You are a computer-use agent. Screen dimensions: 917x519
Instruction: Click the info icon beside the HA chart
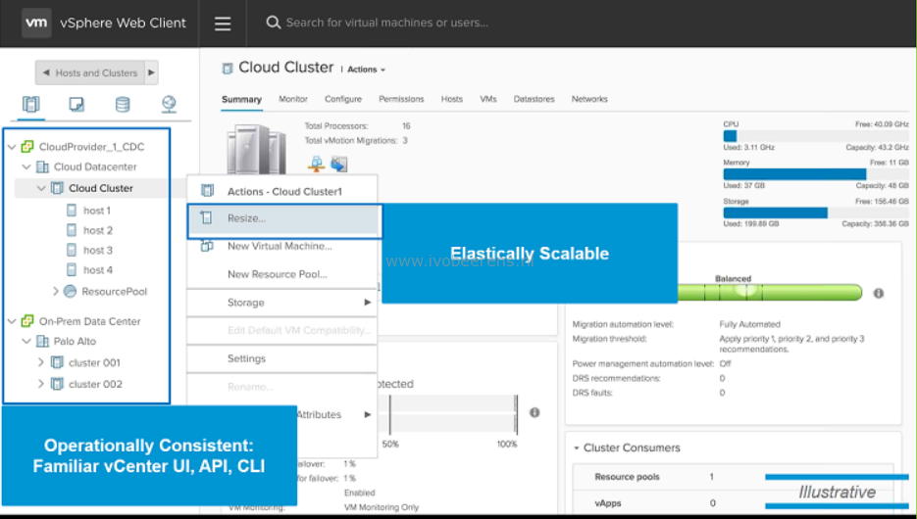(x=535, y=412)
